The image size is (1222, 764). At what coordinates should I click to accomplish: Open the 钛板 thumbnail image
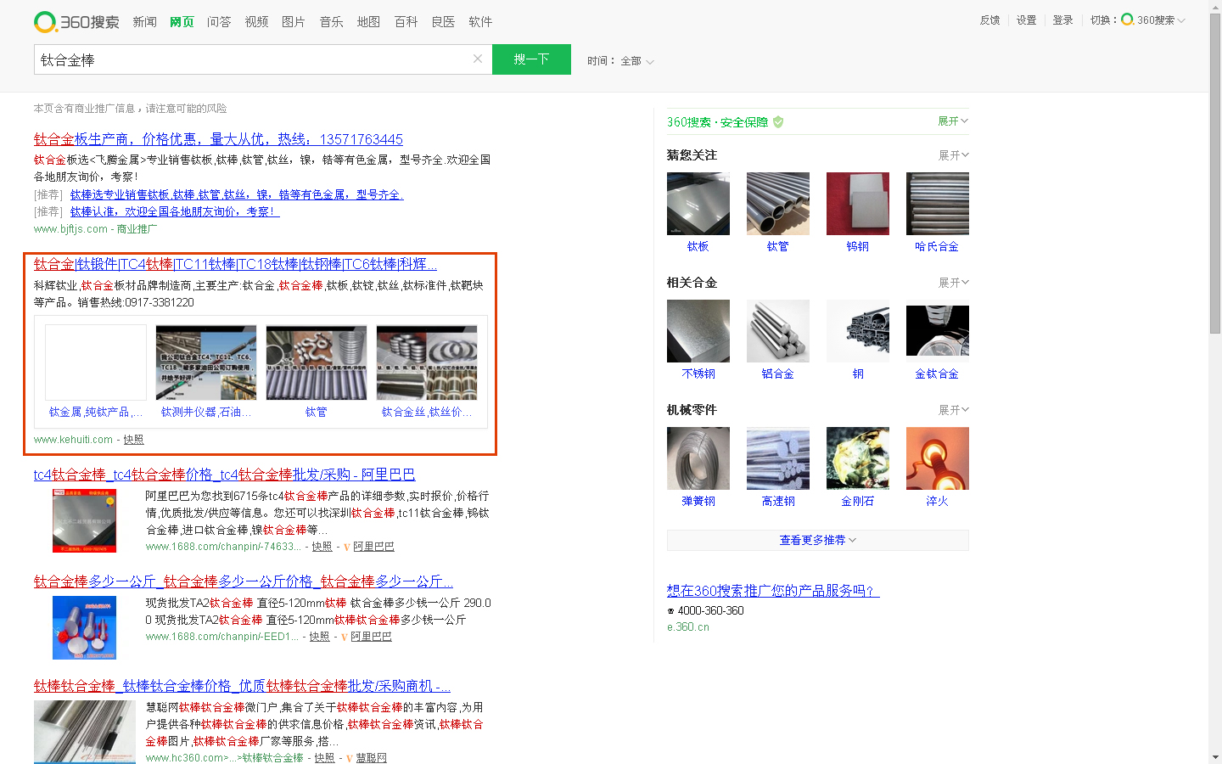(x=698, y=204)
